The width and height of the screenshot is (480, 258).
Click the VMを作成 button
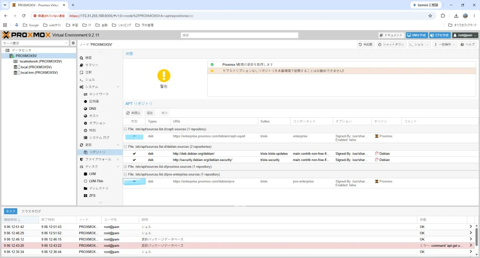417,35
